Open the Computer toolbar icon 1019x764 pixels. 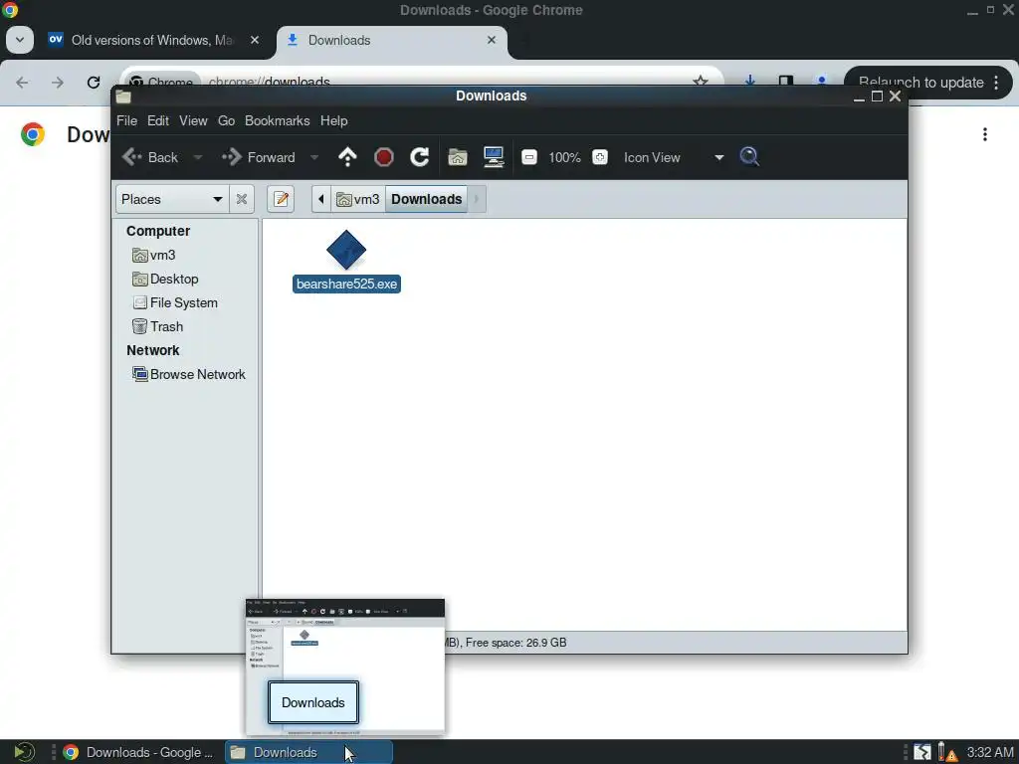click(x=494, y=157)
